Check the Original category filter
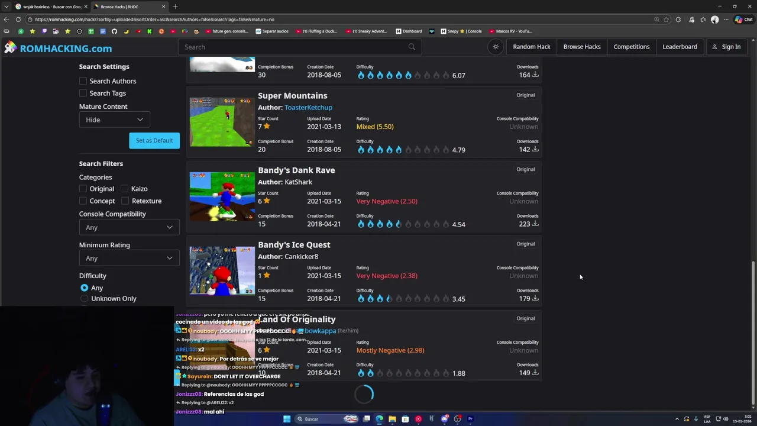This screenshot has height=426, width=757. pos(83,189)
